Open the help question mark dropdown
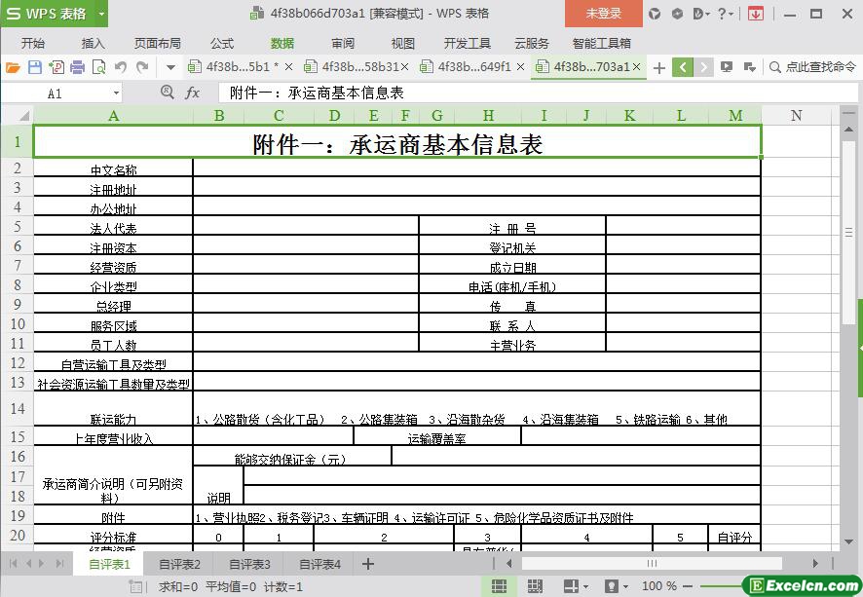This screenshot has height=597, width=863. click(x=726, y=14)
